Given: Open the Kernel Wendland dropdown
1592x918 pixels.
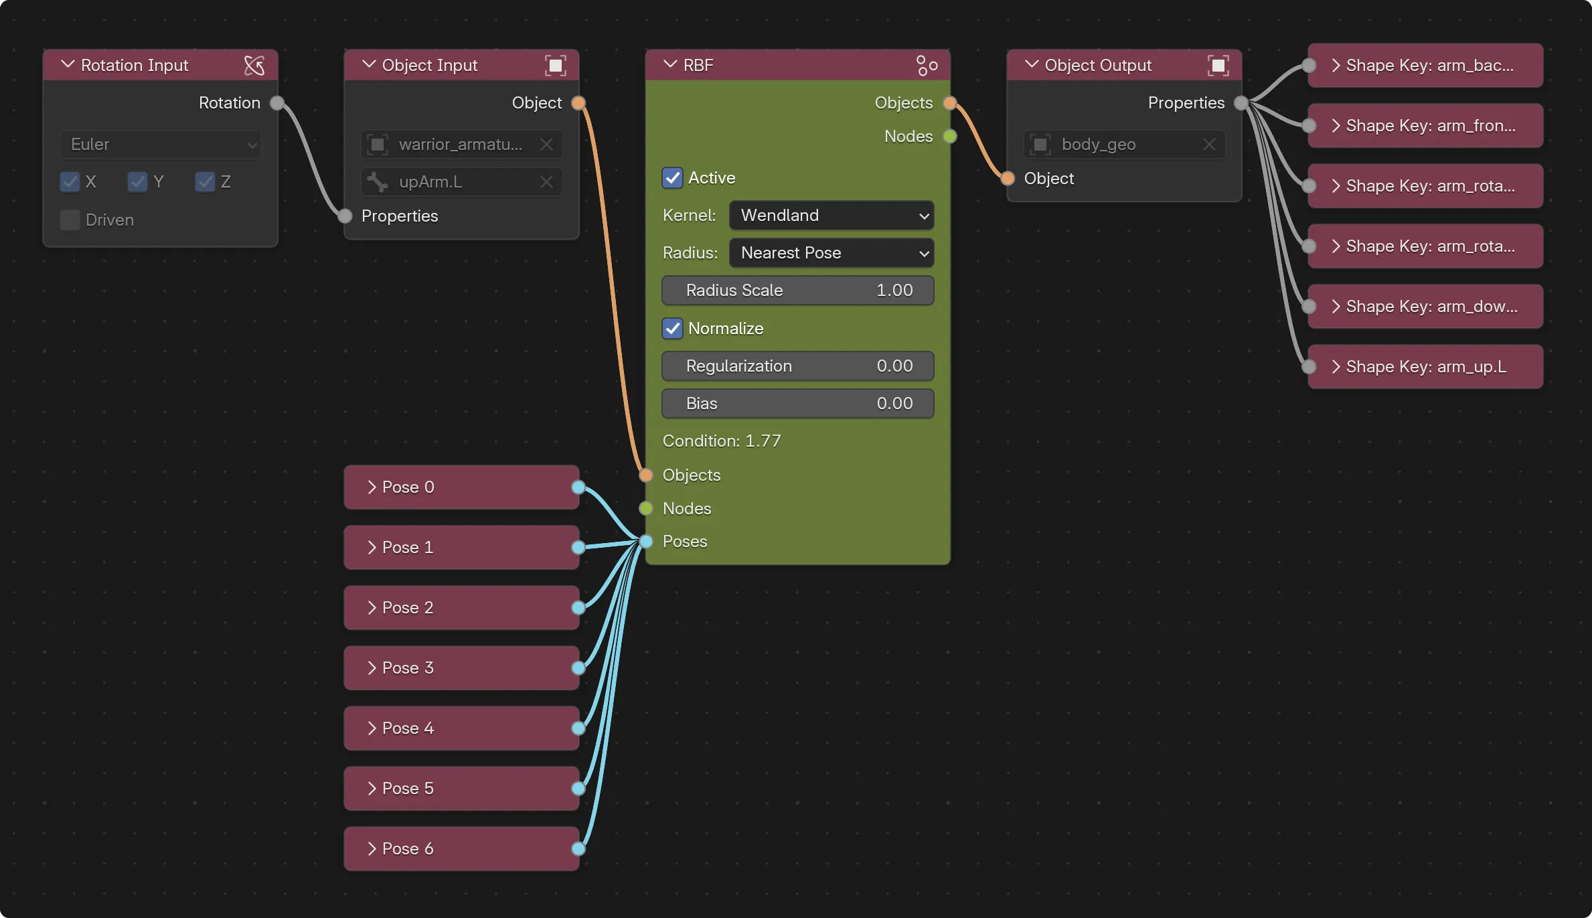Looking at the screenshot, I should pos(831,215).
